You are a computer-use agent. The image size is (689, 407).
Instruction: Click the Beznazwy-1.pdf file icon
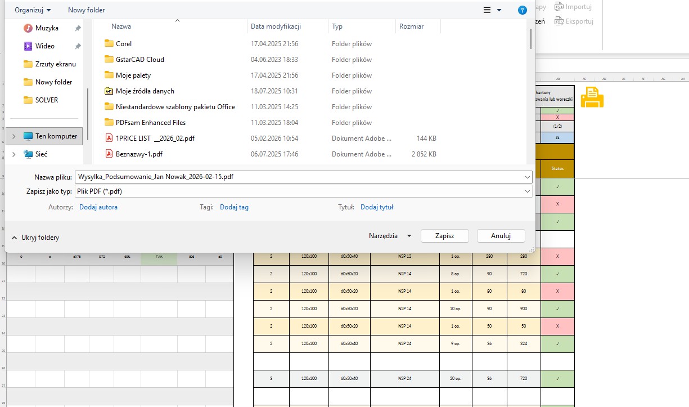109,154
